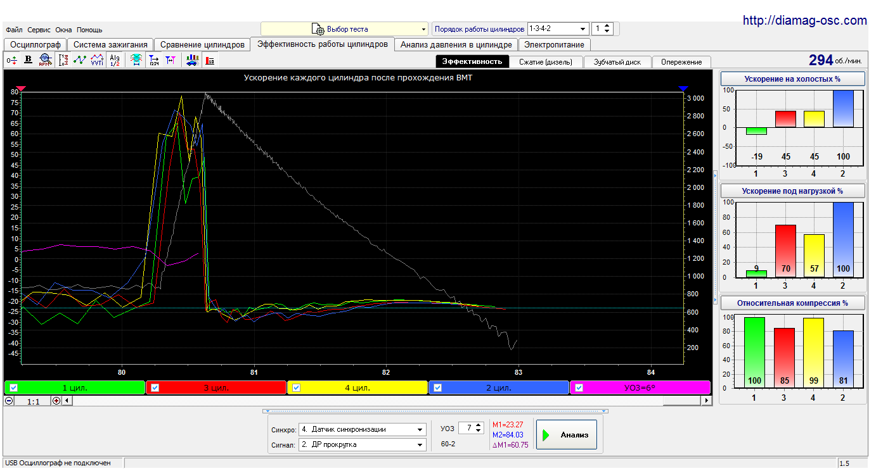Click the horizontal scrollbar left arrow
876x471 pixels.
(66, 401)
